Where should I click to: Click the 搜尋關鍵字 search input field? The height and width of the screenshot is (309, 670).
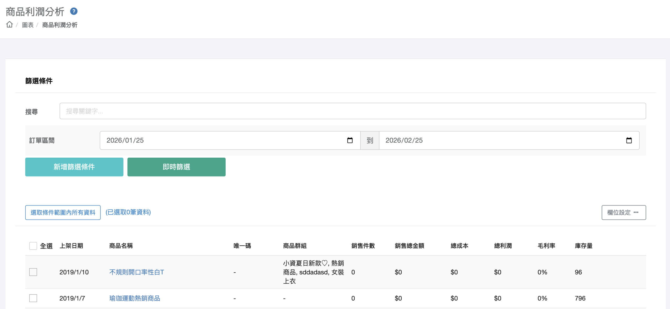point(353,111)
